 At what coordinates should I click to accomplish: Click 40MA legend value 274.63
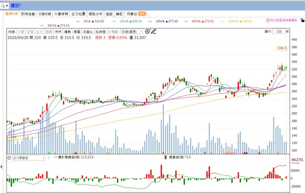[65, 26]
